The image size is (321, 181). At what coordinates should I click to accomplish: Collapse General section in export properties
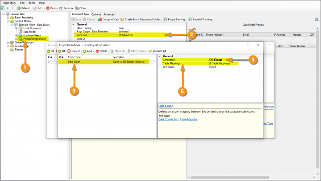[x=160, y=56]
